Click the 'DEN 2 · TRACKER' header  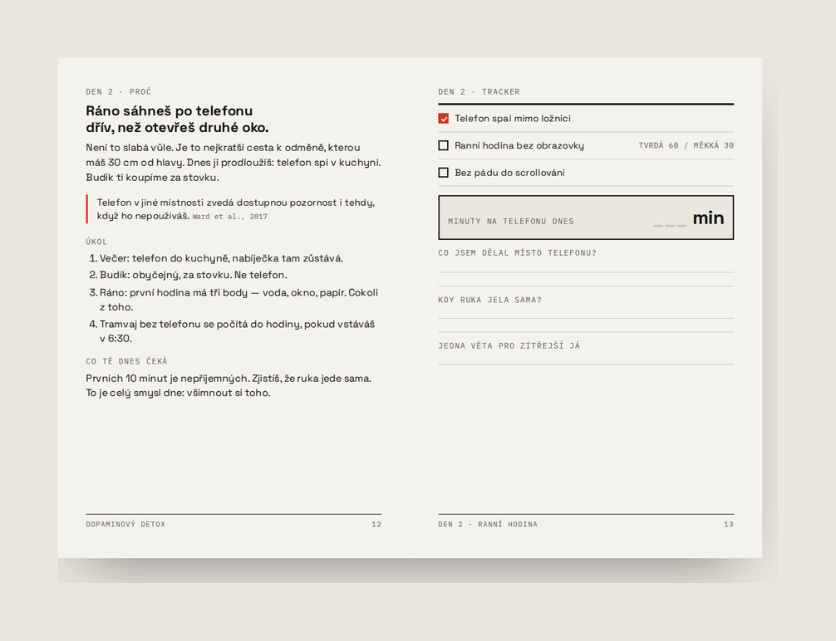click(x=479, y=92)
